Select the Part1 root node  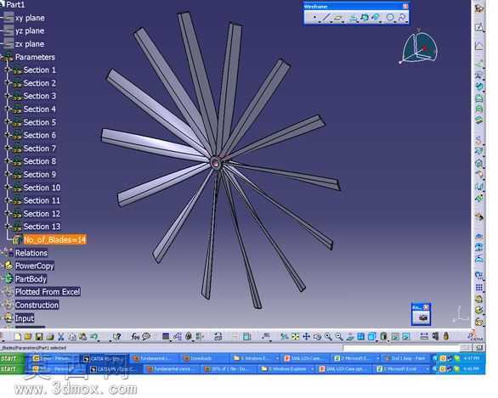click(15, 4)
